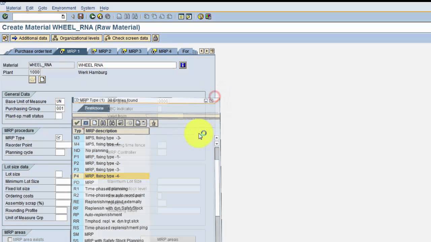Click the create-document icon under the Plant field
The width and height of the screenshot is (431, 242).
[x=42, y=79]
